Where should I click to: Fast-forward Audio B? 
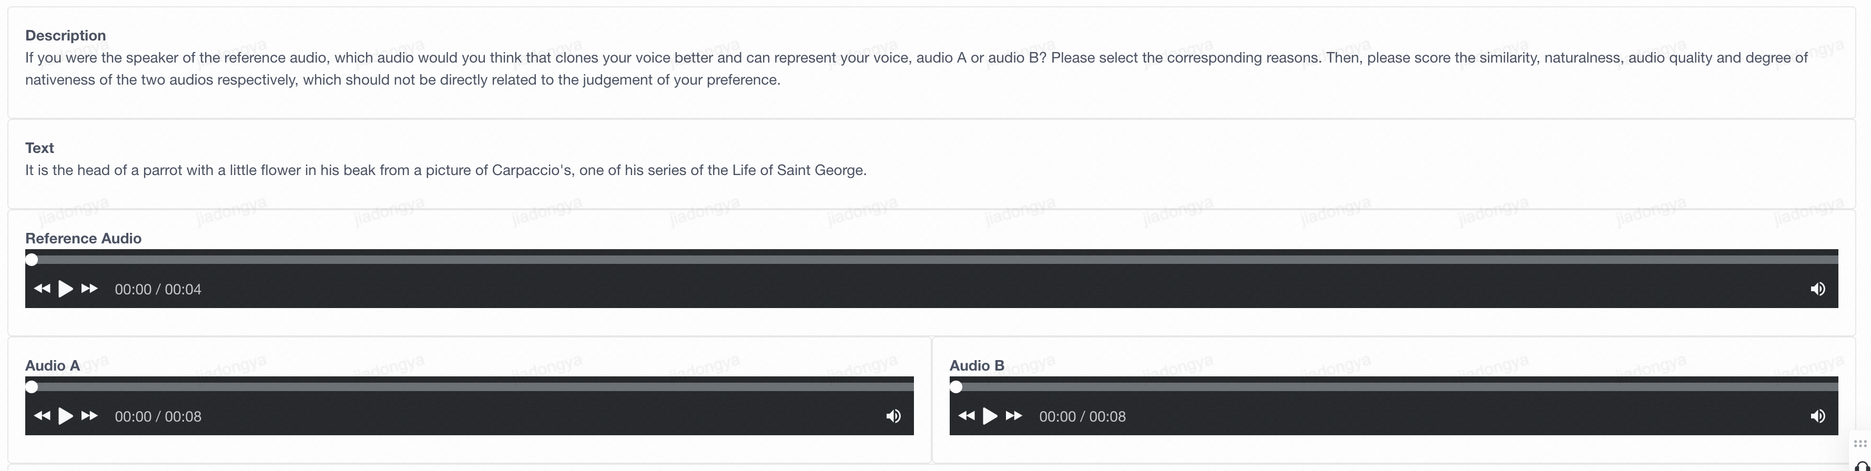1014,416
